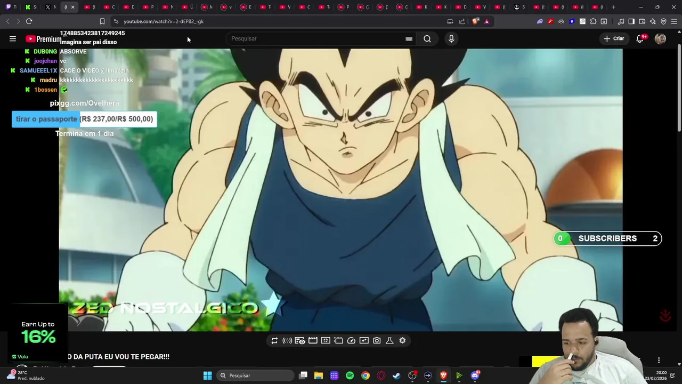Bookmark this page in the address bar

[x=102, y=21]
